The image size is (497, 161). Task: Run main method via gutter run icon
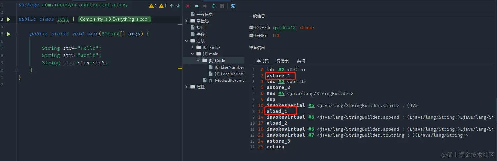tap(9, 34)
